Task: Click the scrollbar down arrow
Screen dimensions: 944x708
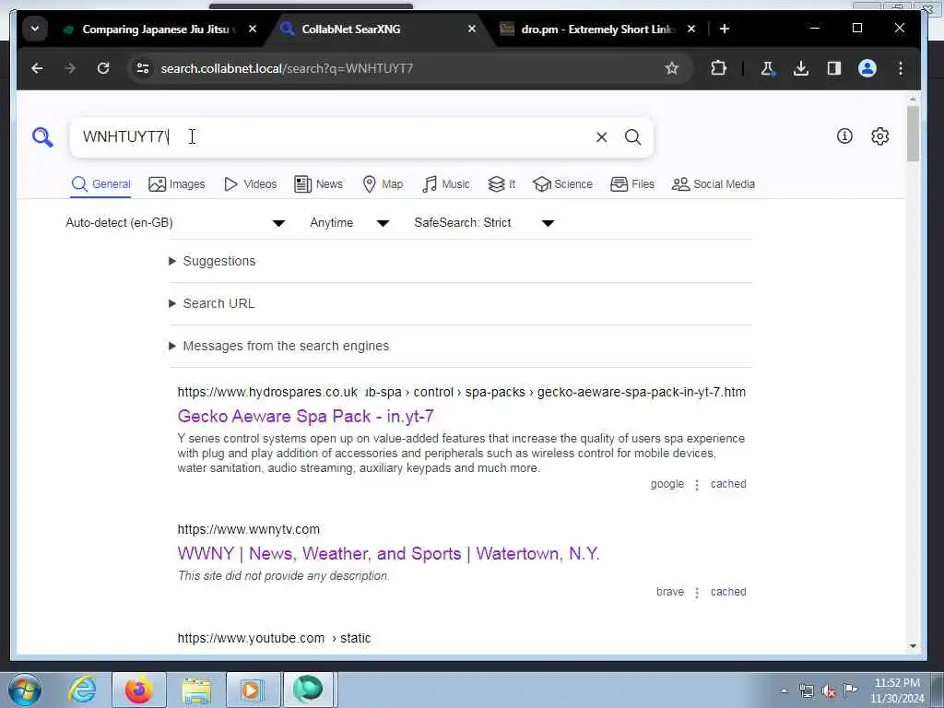Action: 913,646
